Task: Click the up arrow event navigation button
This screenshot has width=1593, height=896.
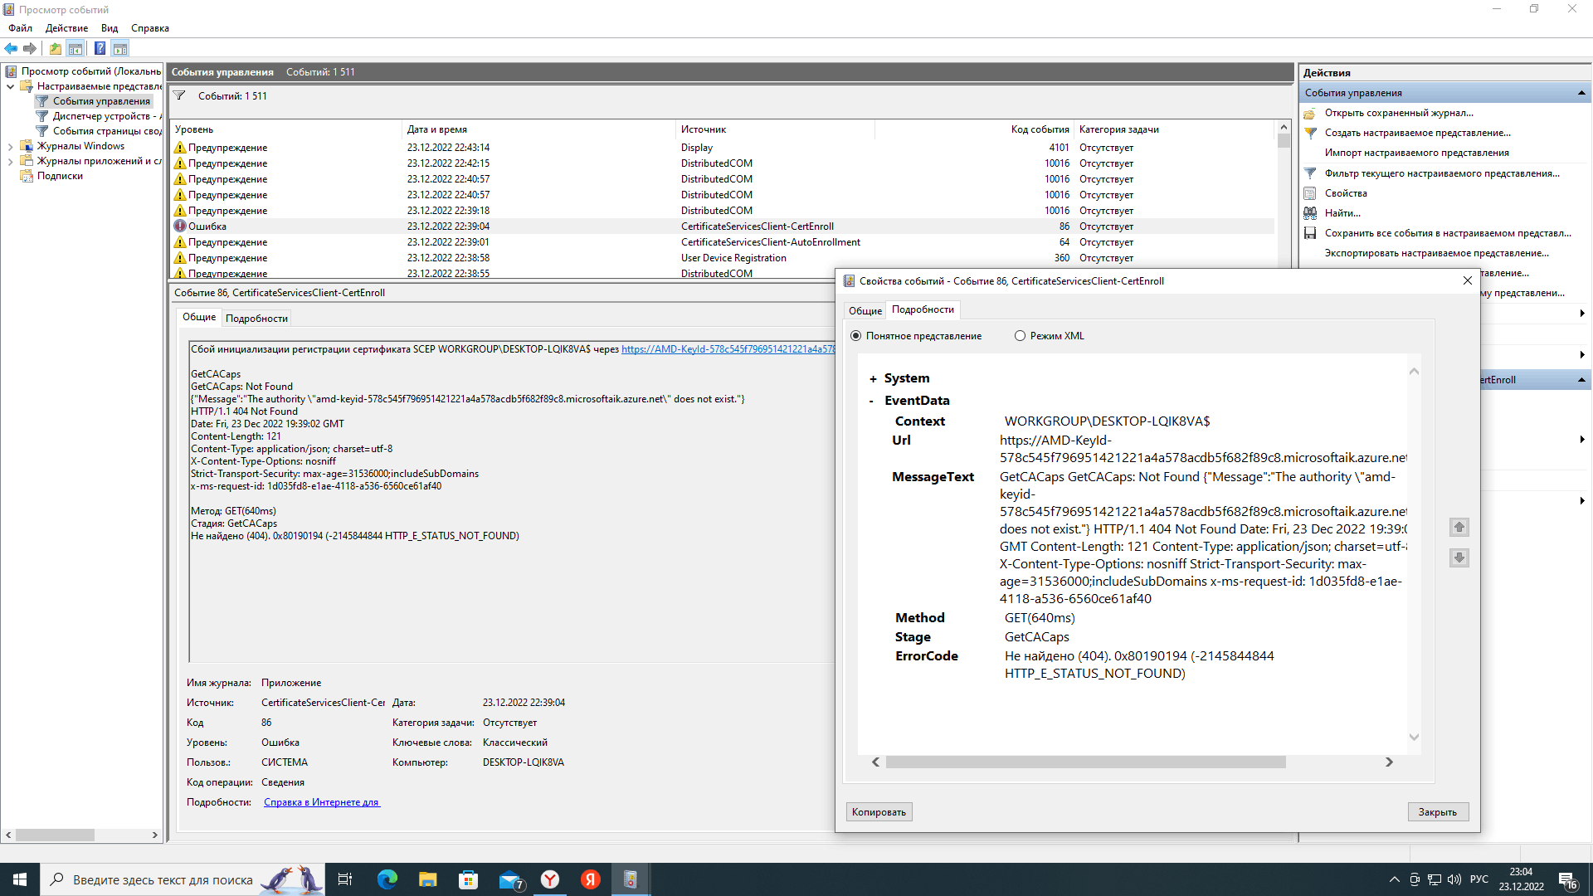Action: click(x=1459, y=528)
